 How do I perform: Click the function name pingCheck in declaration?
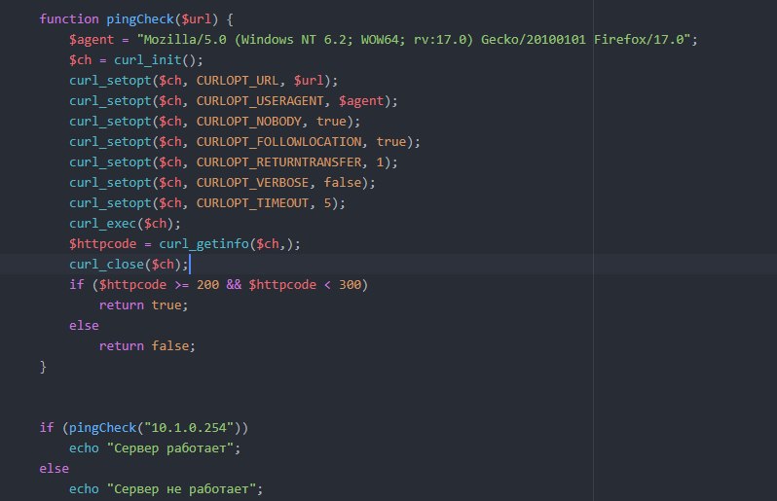pyautogui.click(x=140, y=19)
